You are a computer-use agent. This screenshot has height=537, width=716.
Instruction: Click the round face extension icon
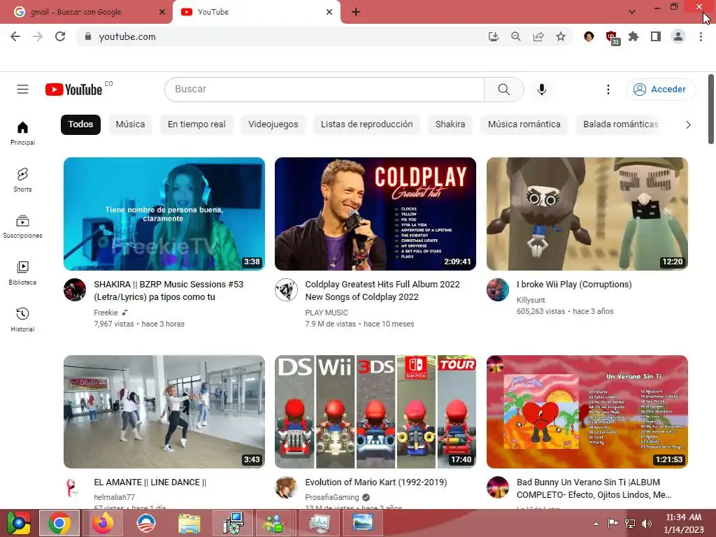coord(589,36)
